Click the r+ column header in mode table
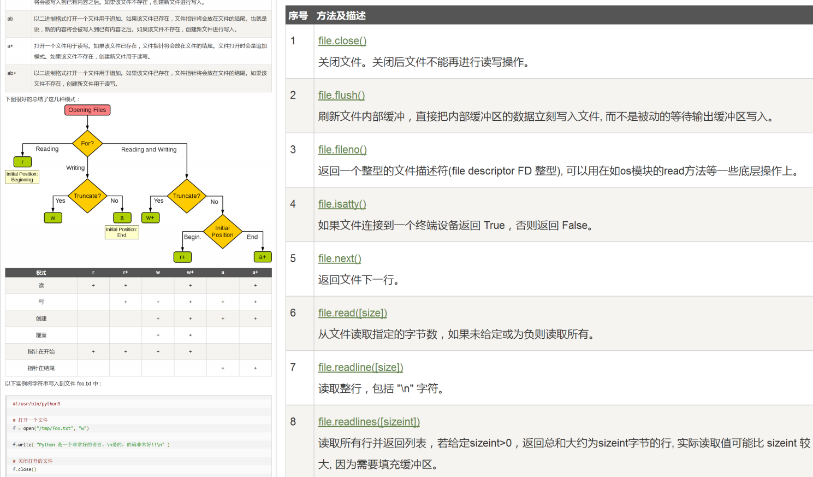Viewport: 813px width, 477px height. click(x=126, y=273)
